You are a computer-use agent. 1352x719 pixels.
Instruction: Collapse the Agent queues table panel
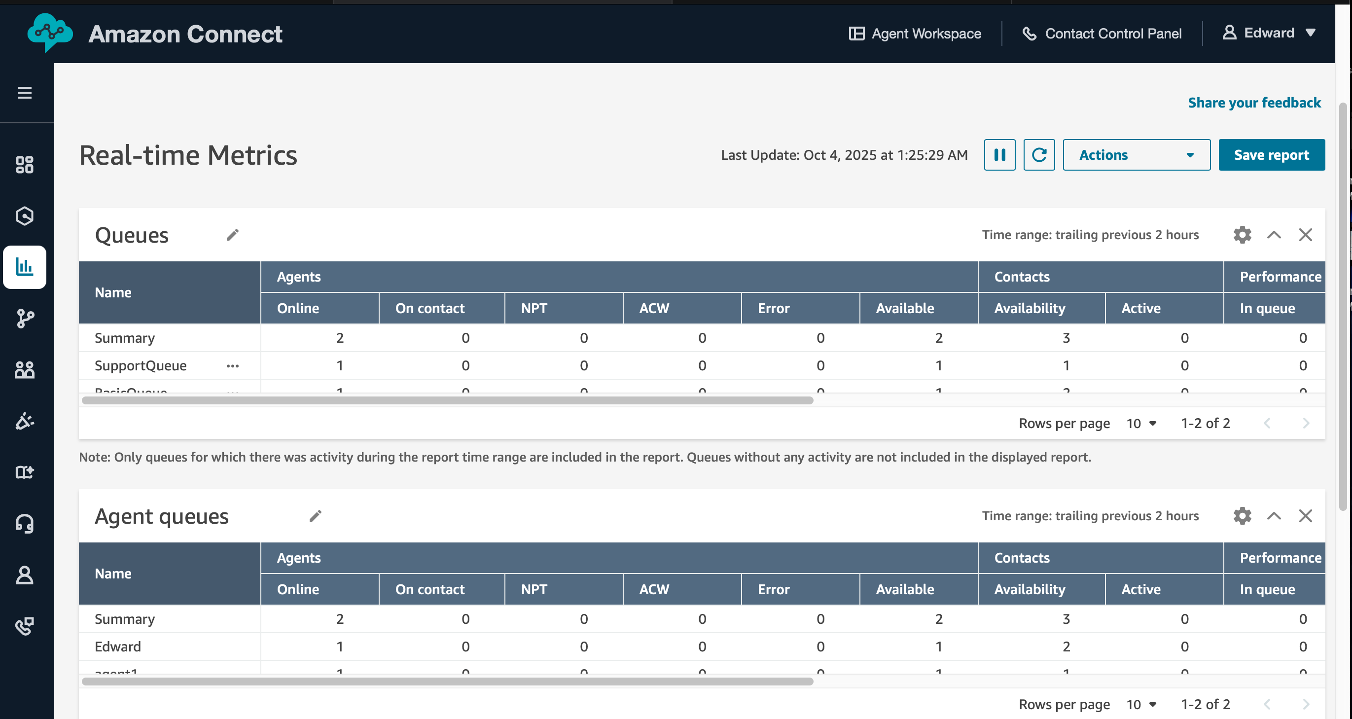tap(1274, 516)
